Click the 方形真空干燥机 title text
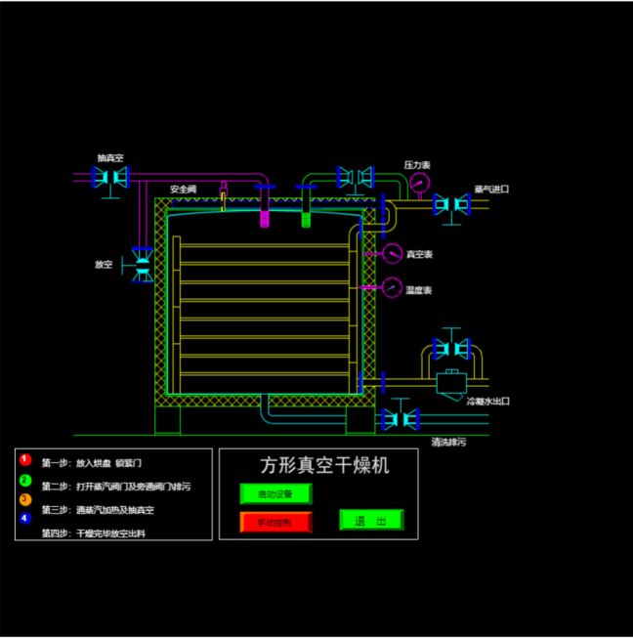The height and width of the screenshot is (638, 633). pos(324,465)
